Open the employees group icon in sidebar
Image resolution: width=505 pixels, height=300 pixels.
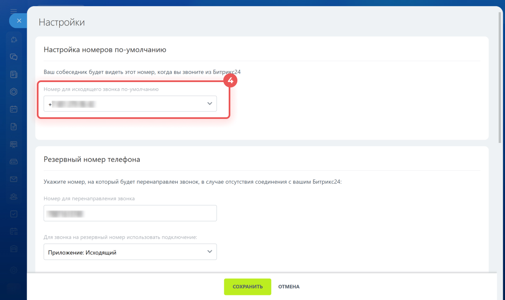click(14, 196)
